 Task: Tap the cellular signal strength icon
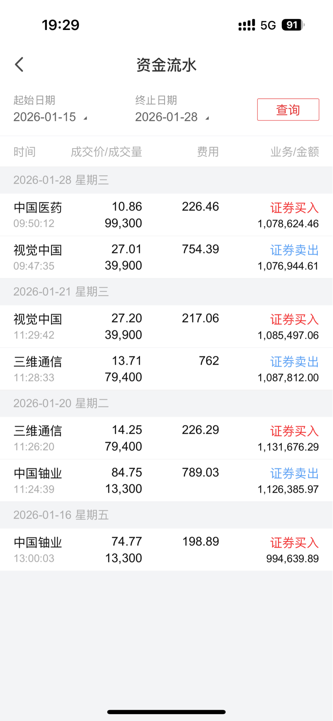pos(246,25)
